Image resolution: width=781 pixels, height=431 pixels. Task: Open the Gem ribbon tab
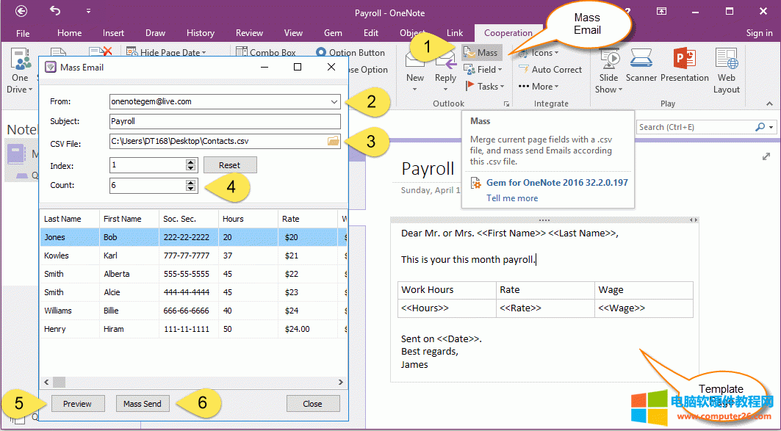(333, 32)
